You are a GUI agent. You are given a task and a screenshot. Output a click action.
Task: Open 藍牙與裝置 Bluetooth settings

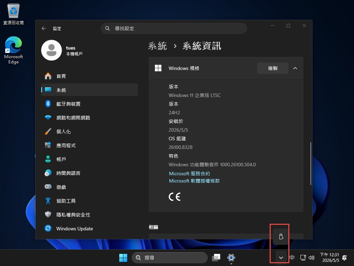[x=90, y=104]
